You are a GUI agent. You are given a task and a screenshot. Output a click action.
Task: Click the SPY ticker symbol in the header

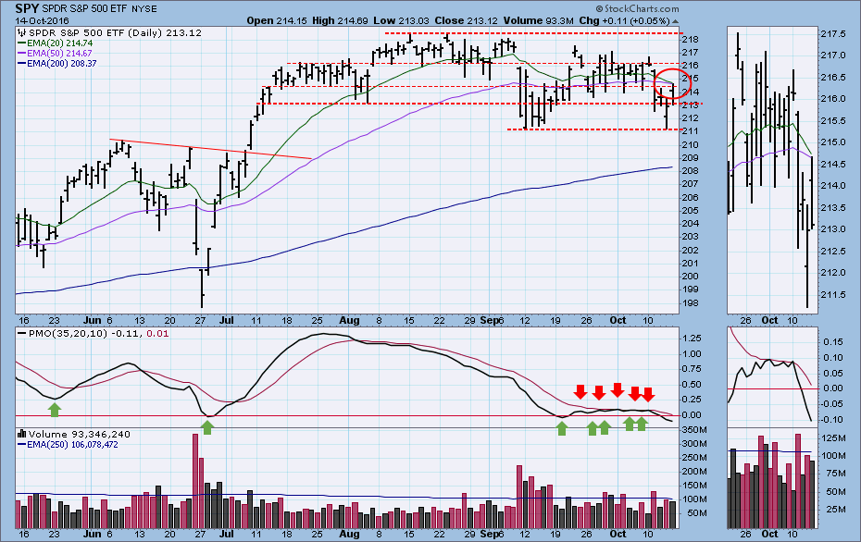tap(27, 8)
